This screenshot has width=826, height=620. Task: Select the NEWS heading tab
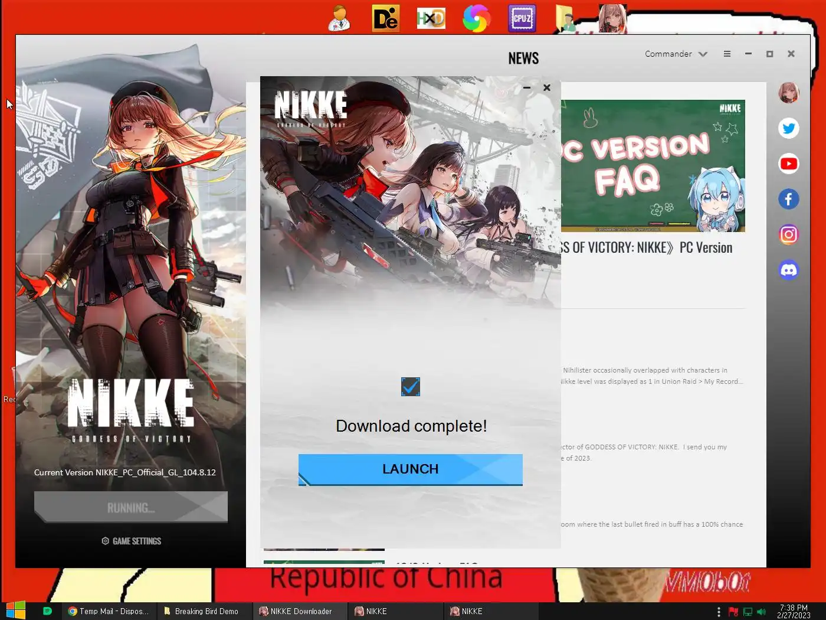coord(523,58)
